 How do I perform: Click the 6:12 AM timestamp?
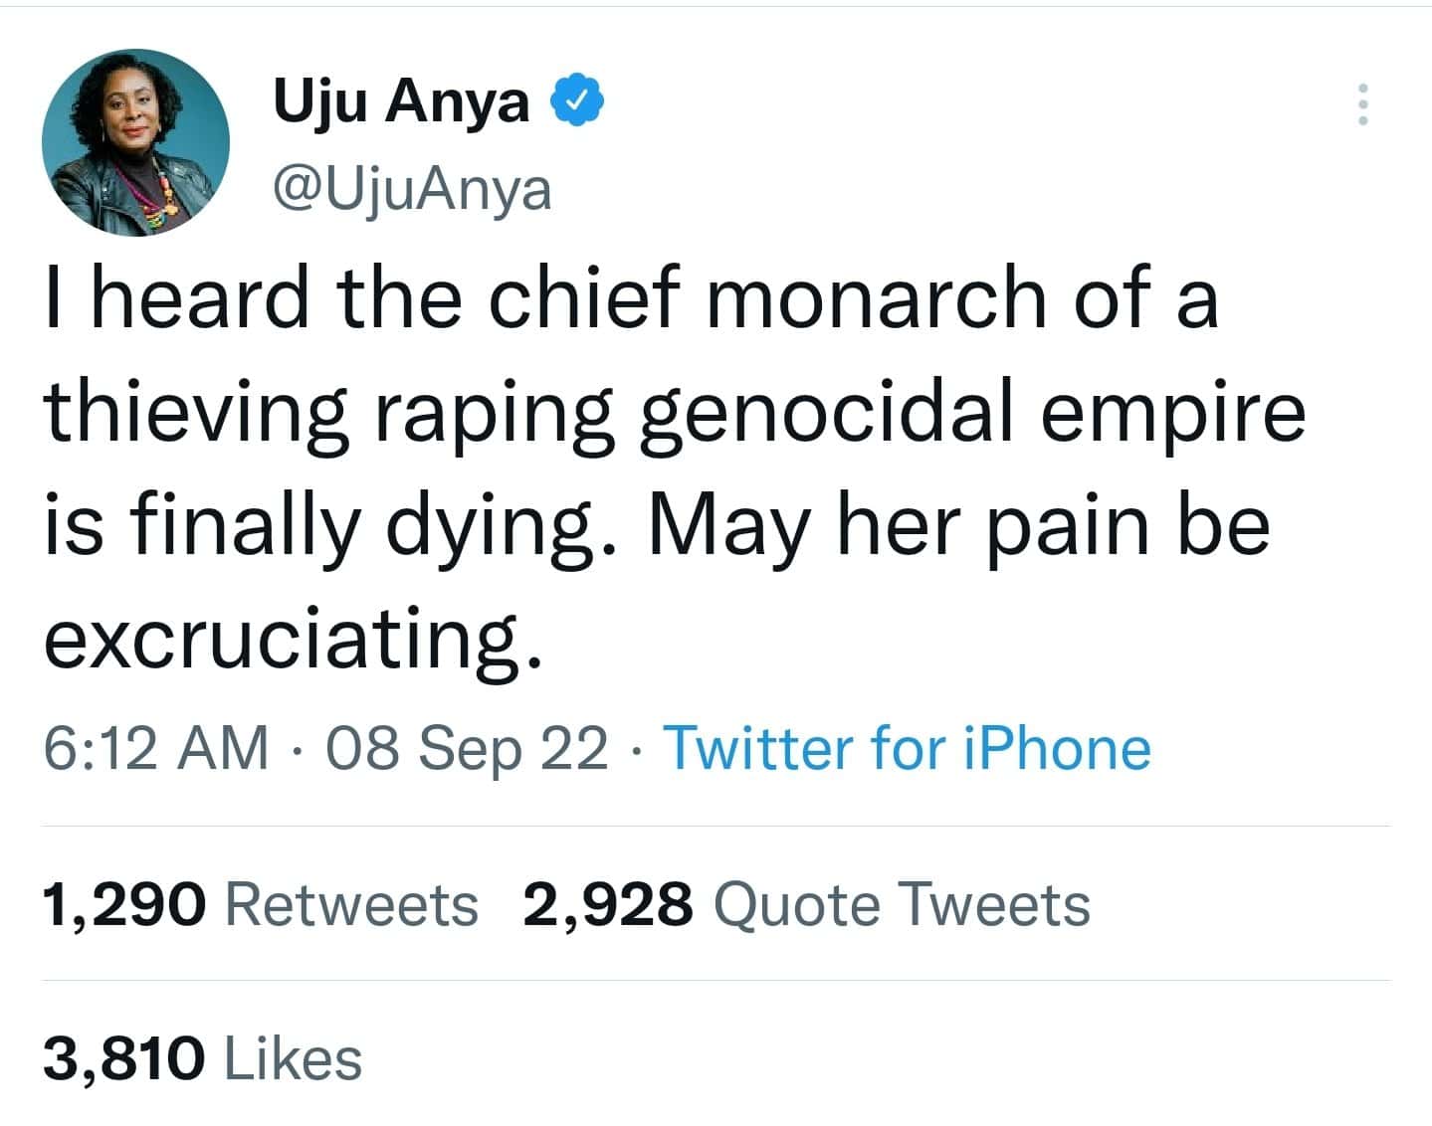click(156, 747)
